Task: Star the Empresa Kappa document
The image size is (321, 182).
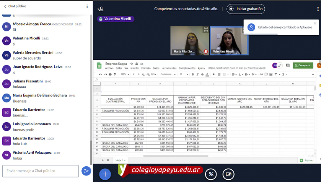Action: (131, 64)
